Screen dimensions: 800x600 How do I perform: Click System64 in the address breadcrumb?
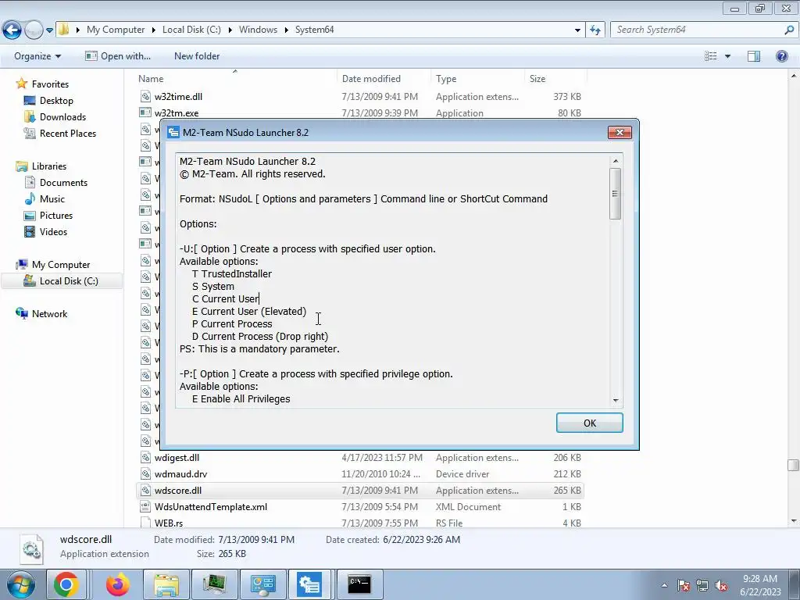click(314, 30)
